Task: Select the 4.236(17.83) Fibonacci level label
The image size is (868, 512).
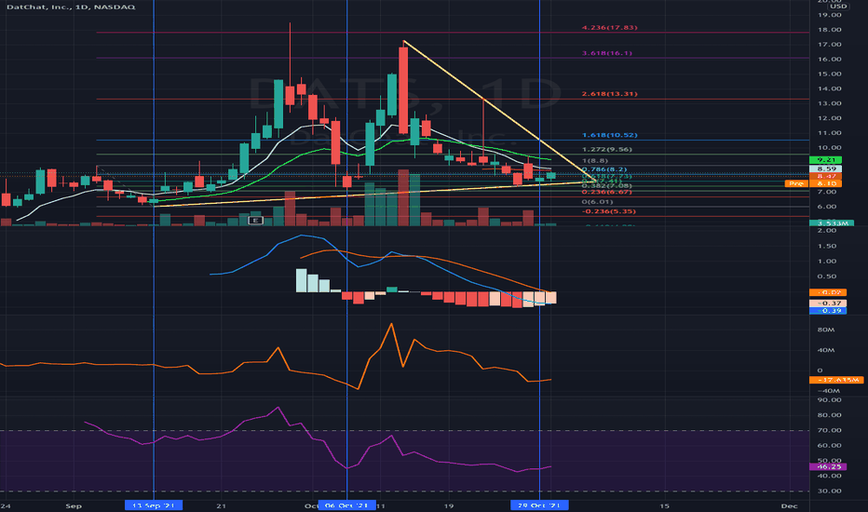Action: pyautogui.click(x=609, y=27)
